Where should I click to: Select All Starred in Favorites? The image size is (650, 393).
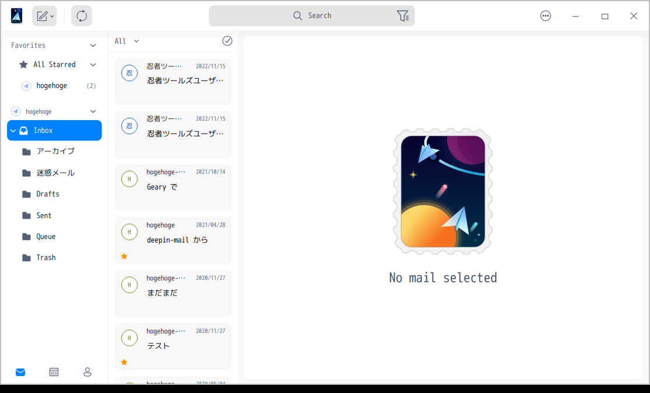pyautogui.click(x=54, y=65)
